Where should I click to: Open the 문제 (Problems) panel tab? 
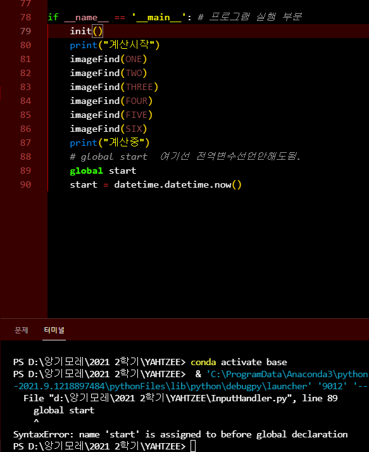(22, 330)
